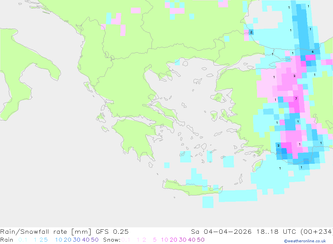Click the map value '7' over Turkey
This screenshot has height=244, width=333.
[x=296, y=99]
